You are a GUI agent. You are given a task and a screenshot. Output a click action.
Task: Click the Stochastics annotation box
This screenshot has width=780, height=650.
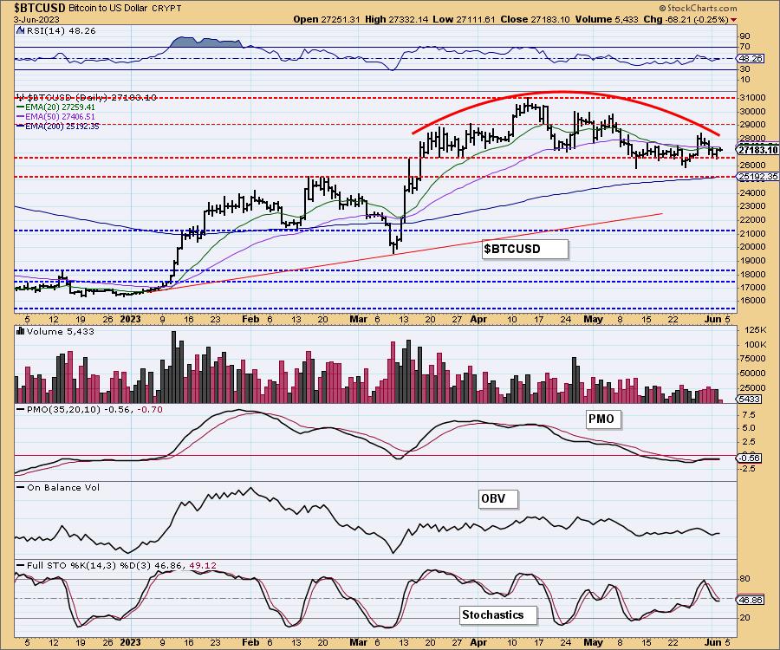[498, 614]
